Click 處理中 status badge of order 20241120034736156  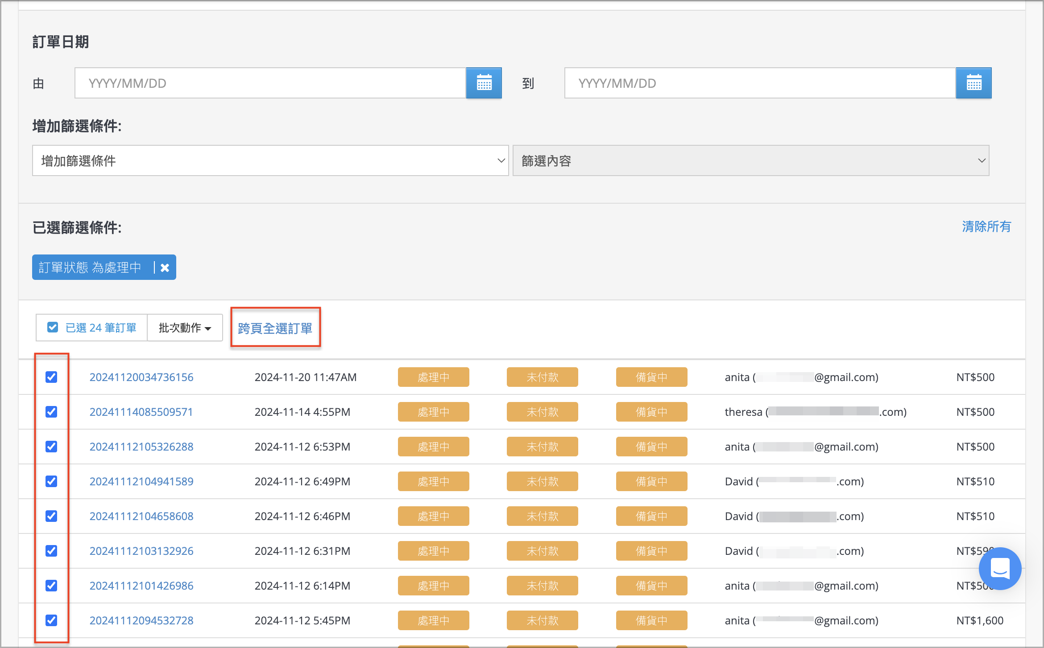(434, 377)
